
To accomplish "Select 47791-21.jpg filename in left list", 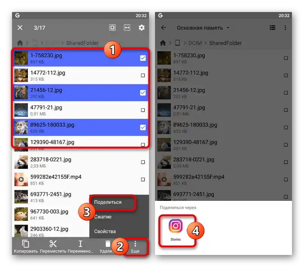I will click(x=46, y=107).
